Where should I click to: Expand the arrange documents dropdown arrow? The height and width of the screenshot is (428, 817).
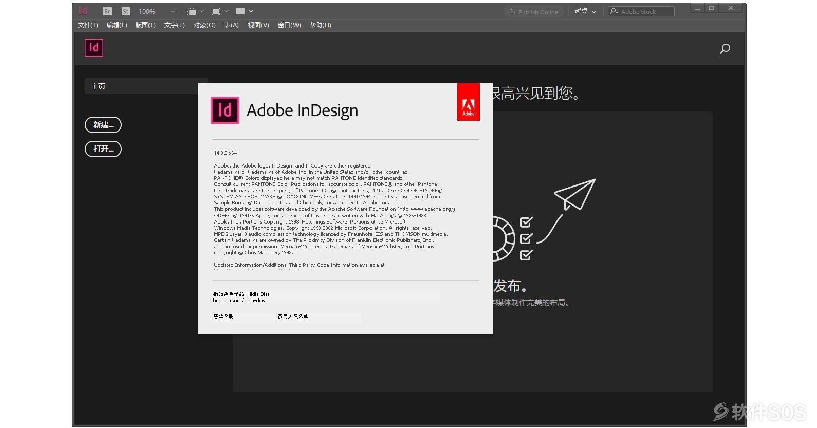click(x=251, y=11)
